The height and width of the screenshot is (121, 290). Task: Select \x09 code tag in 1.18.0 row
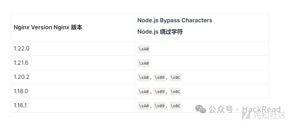(160, 92)
